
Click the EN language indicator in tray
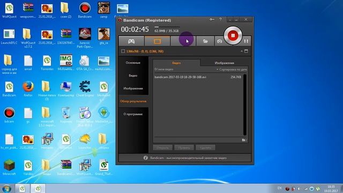point(279,188)
